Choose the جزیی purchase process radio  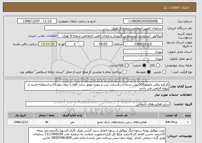click(164, 72)
